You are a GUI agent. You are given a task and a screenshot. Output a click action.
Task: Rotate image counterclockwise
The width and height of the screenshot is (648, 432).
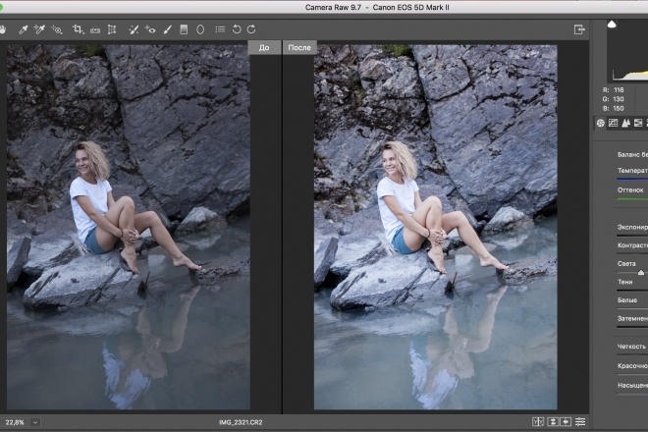coord(237,29)
